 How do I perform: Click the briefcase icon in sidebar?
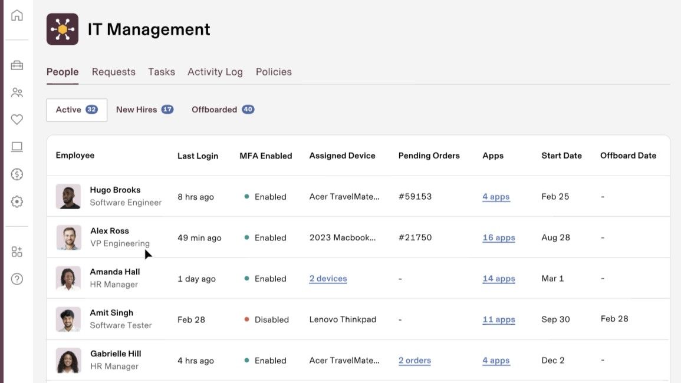coord(17,65)
